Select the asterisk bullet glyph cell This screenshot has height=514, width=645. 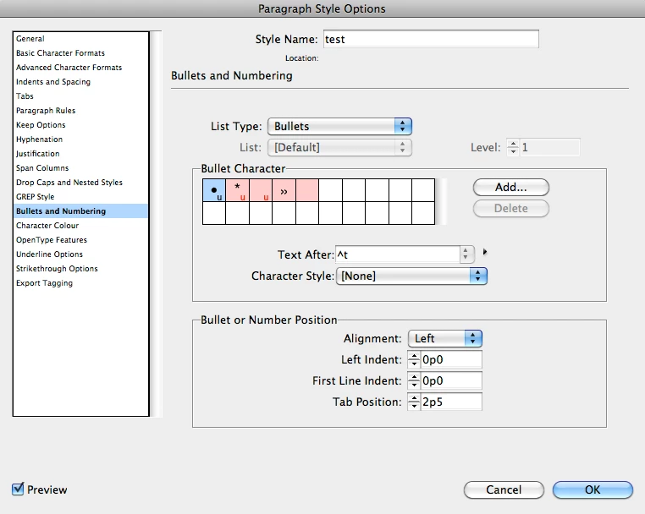[237, 190]
